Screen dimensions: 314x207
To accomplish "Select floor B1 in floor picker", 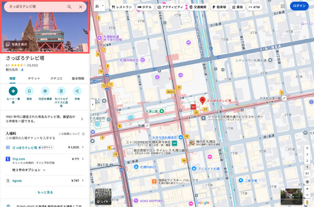I will (x=307, y=173).
